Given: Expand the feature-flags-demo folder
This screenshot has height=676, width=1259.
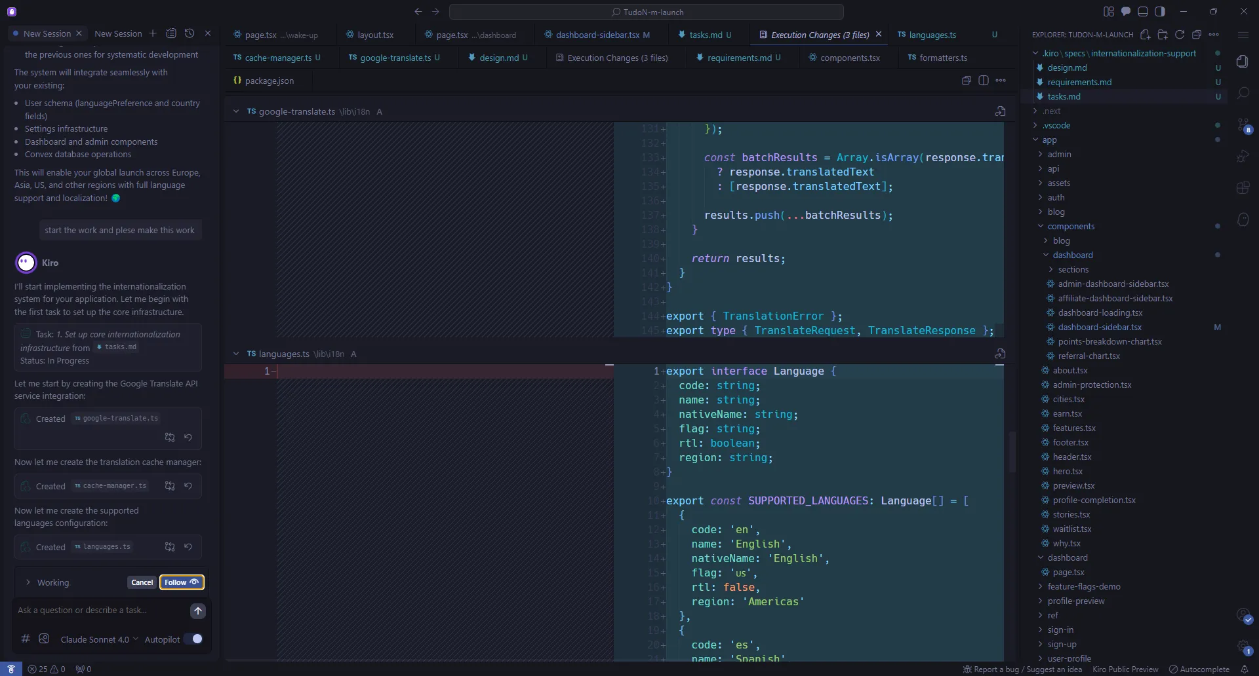Looking at the screenshot, I should tap(1040, 587).
